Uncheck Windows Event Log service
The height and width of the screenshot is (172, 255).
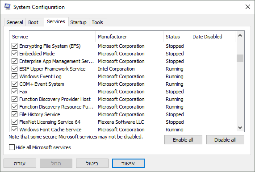pos(14,76)
